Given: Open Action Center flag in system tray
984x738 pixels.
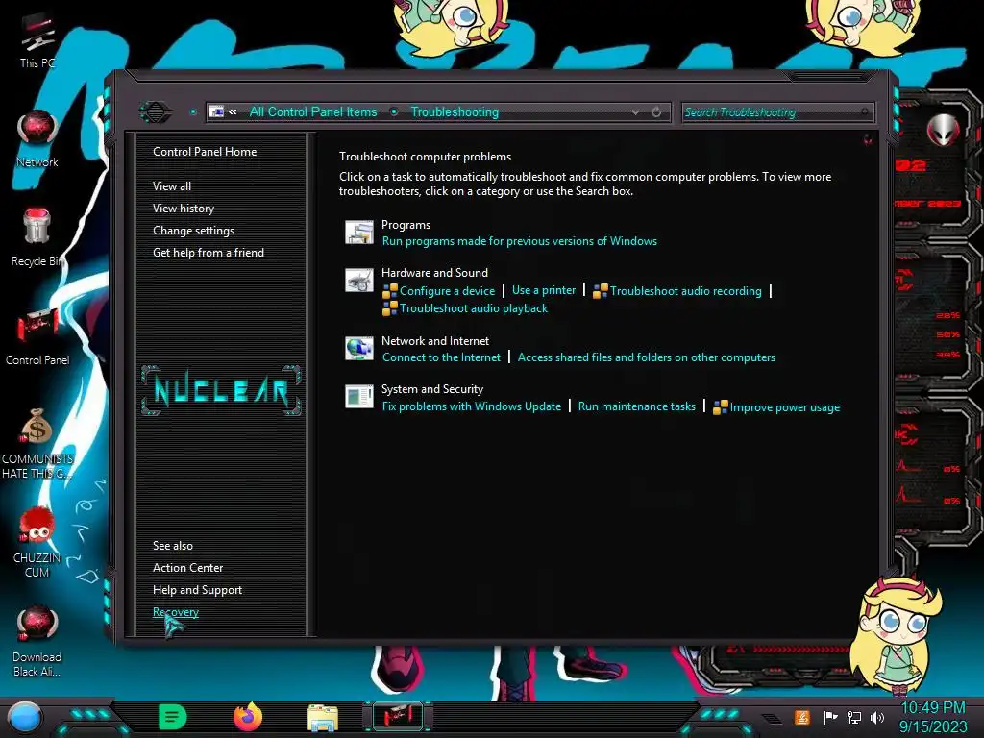Looking at the screenshot, I should pyautogui.click(x=830, y=717).
